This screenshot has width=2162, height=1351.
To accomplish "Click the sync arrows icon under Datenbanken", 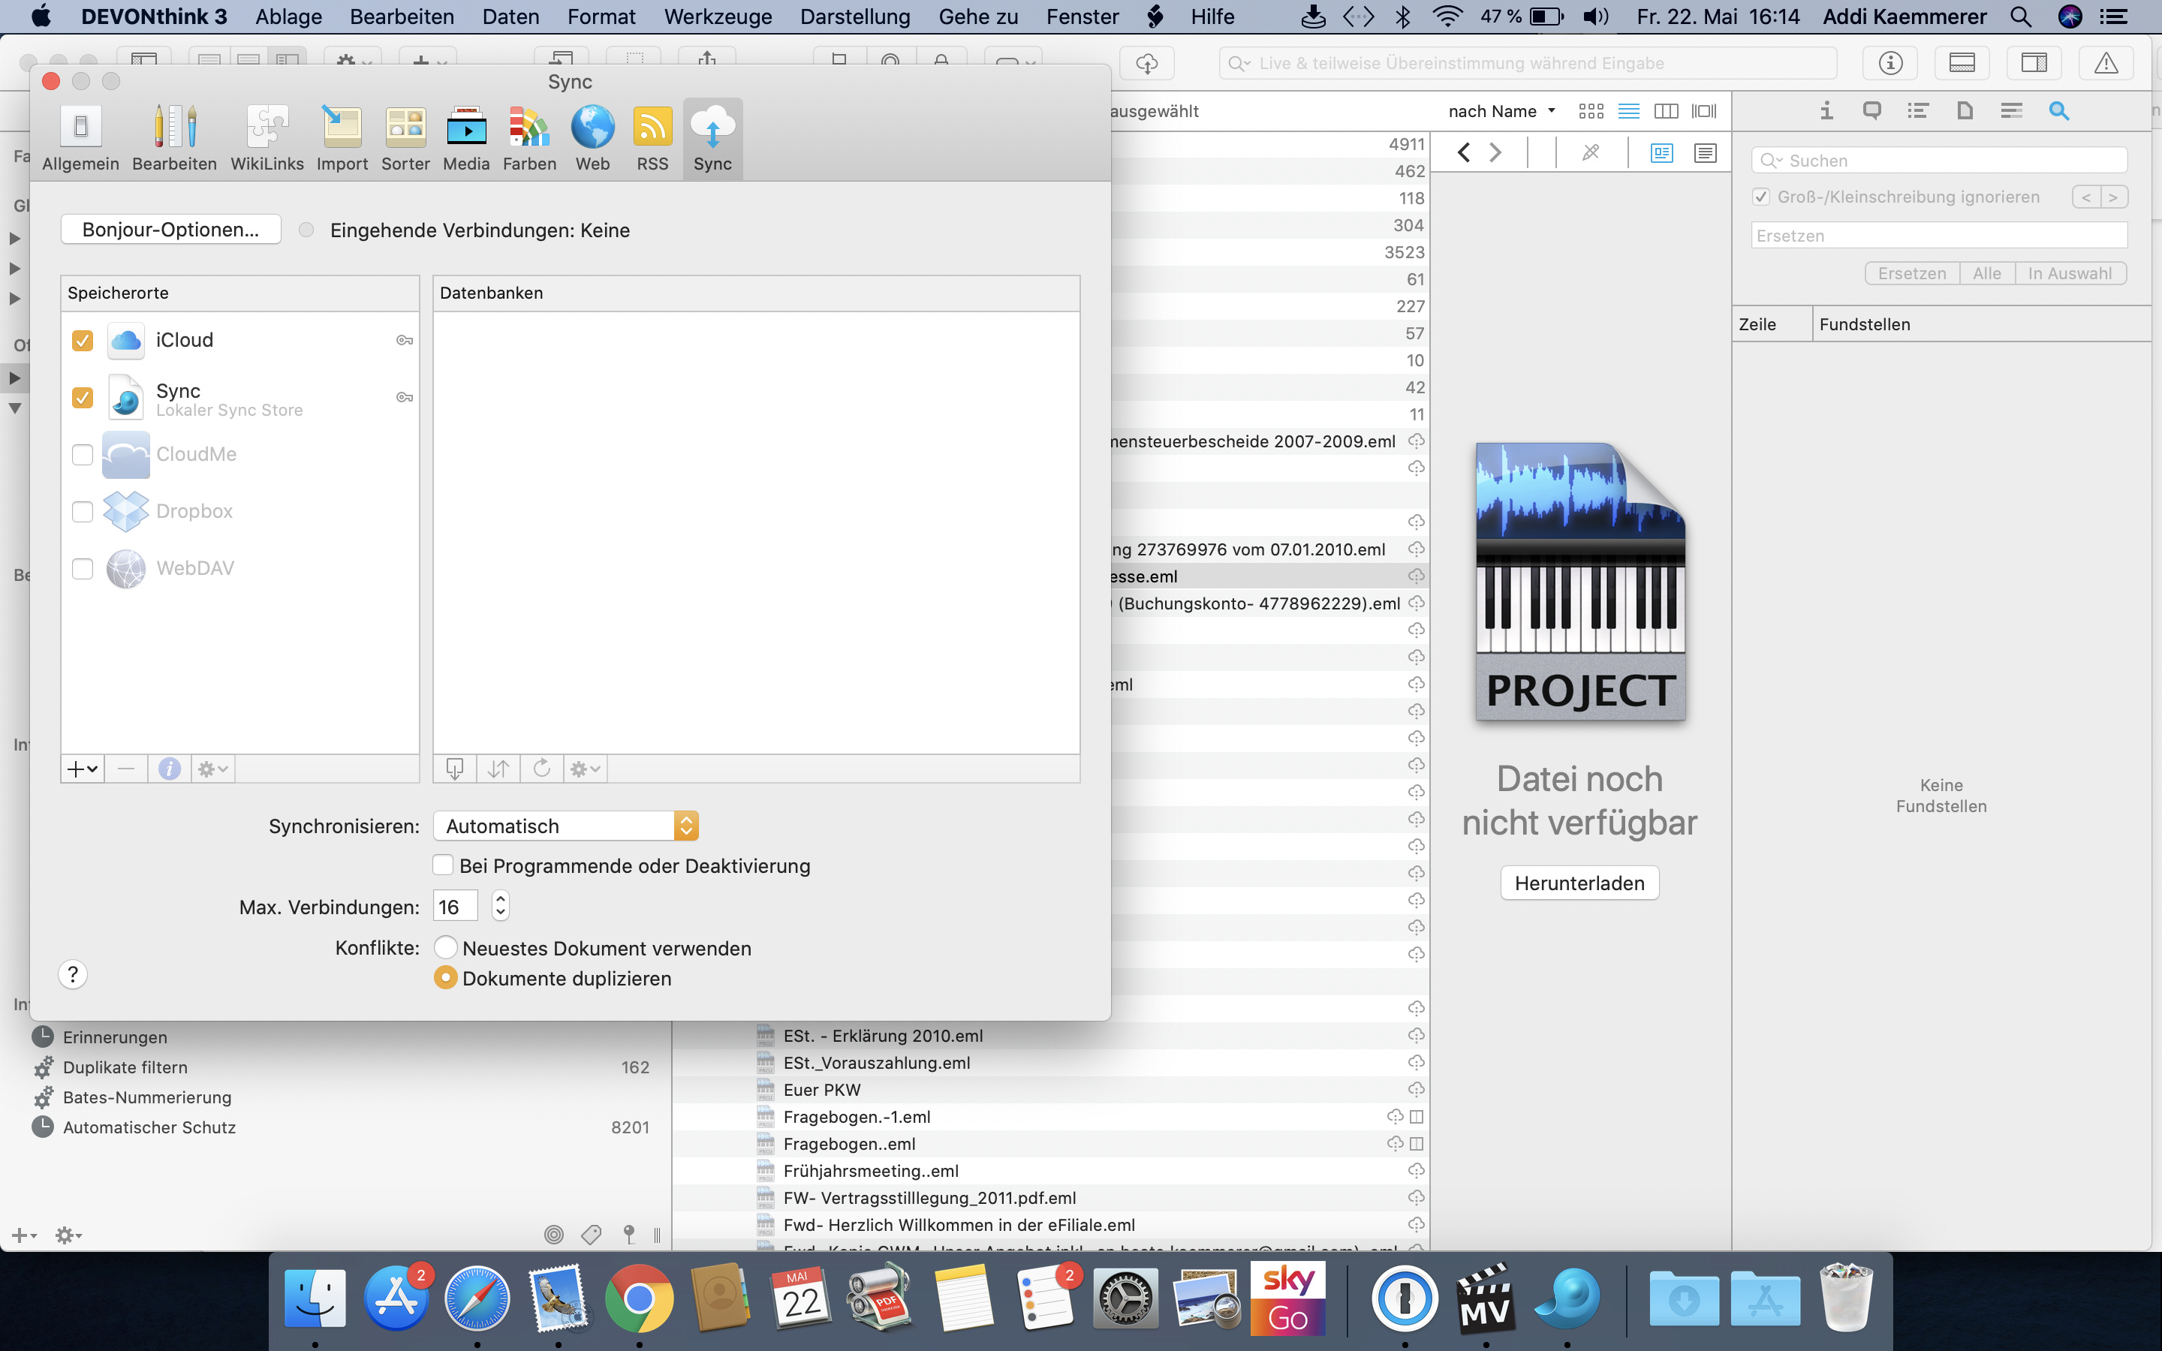I will tap(498, 769).
